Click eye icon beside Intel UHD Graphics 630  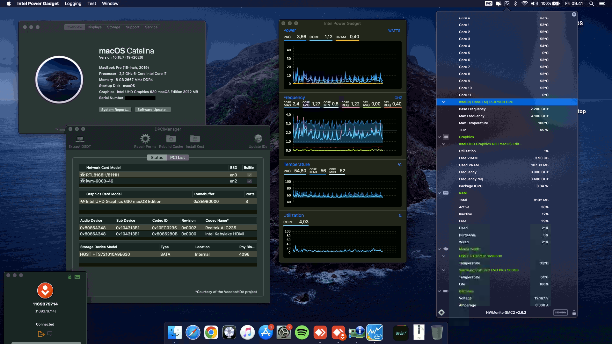83,201
